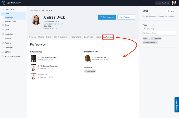
Task: Click the pencil icon in Edit Customer
Action: (x=101, y=17)
